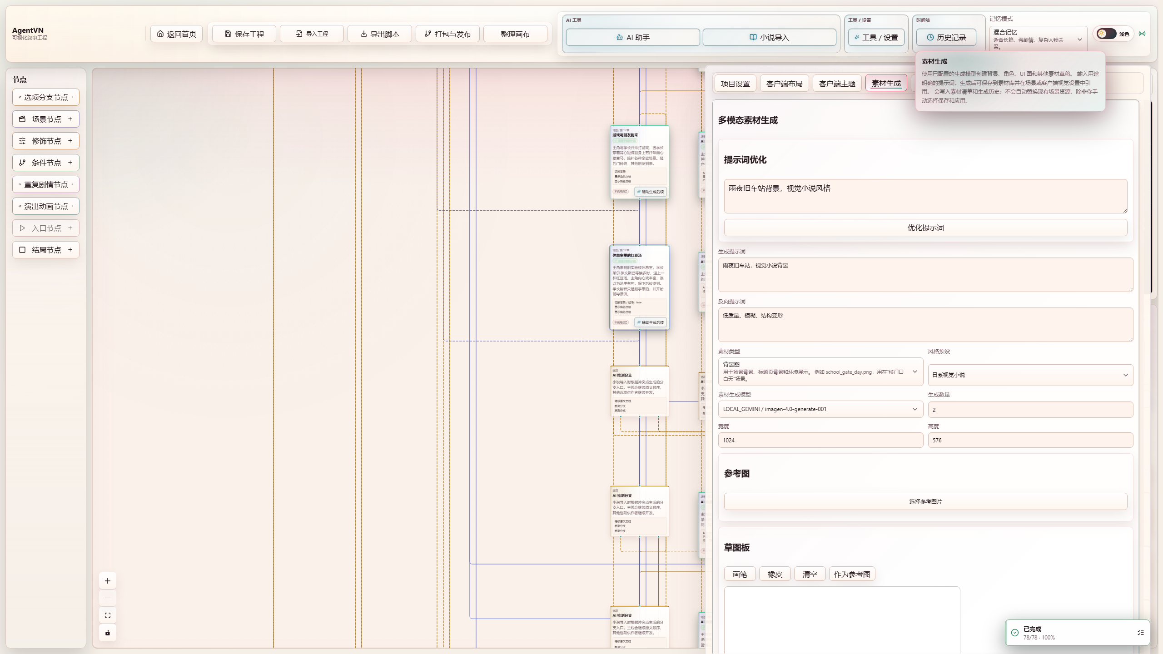Click the 已完成 status text in toast

point(1032,629)
